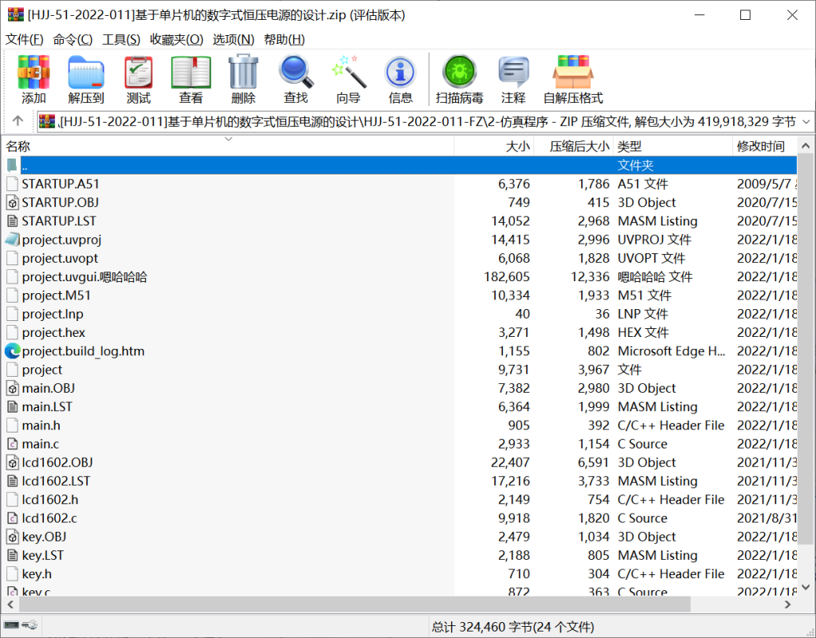Start 扫描病毒 virus scan icon

coord(459,80)
